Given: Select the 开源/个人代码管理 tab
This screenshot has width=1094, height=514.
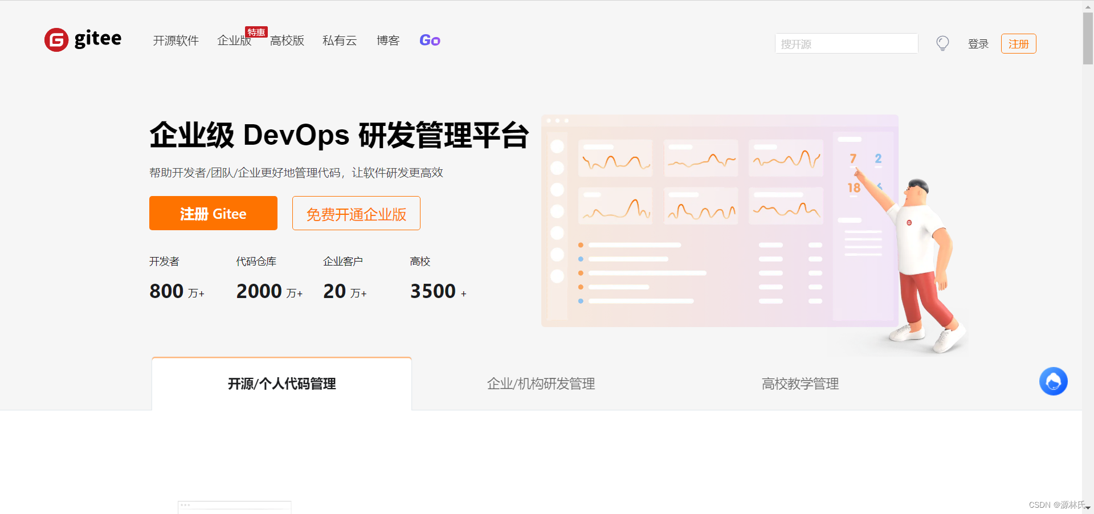Looking at the screenshot, I should pyautogui.click(x=281, y=384).
